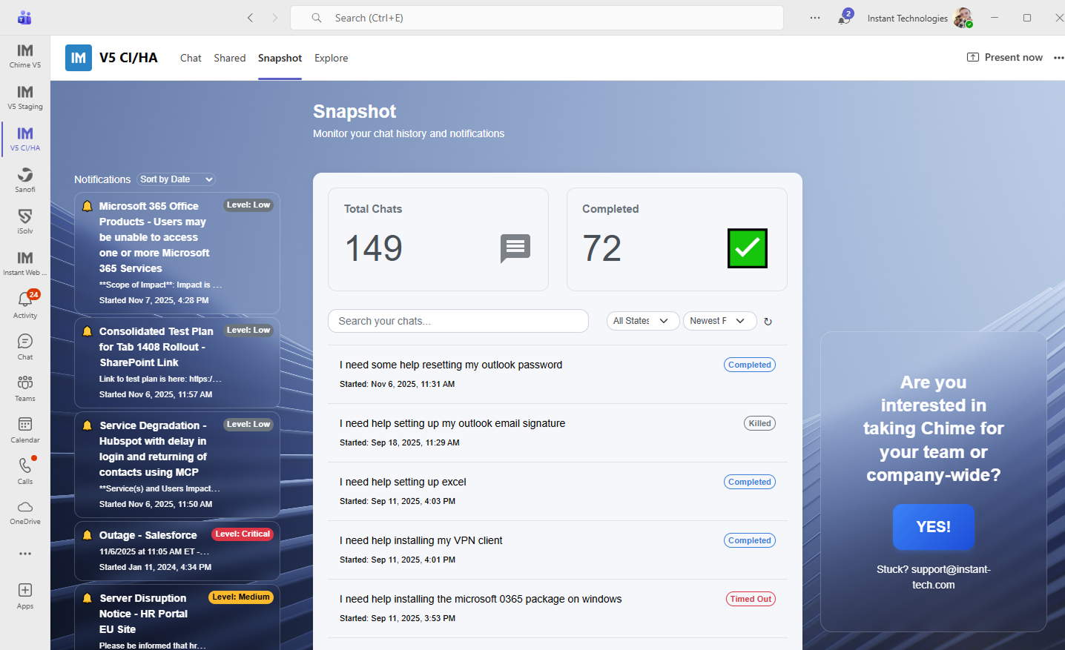Click the Present now button
The height and width of the screenshot is (650, 1065).
click(1005, 58)
